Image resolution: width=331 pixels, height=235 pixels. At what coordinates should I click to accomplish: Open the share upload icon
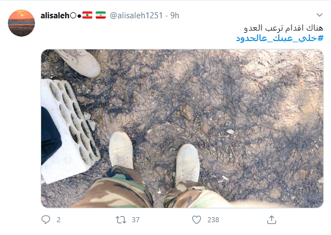click(x=271, y=219)
